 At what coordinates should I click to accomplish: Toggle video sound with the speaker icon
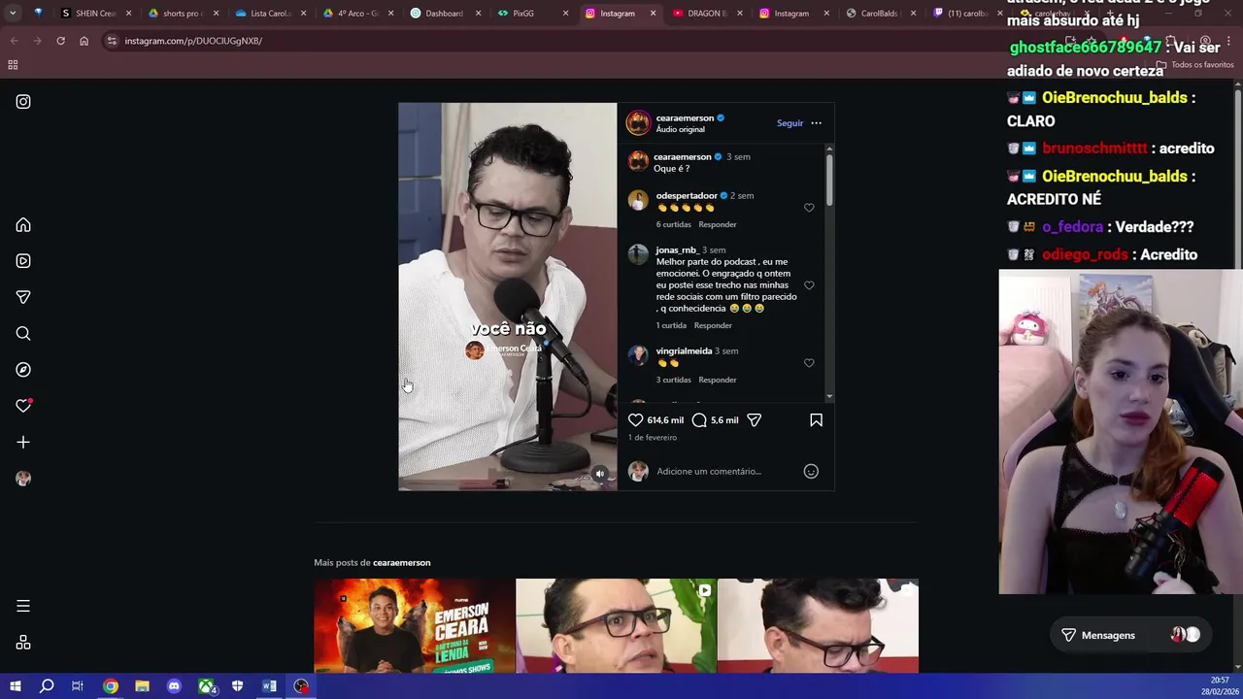pos(599,474)
